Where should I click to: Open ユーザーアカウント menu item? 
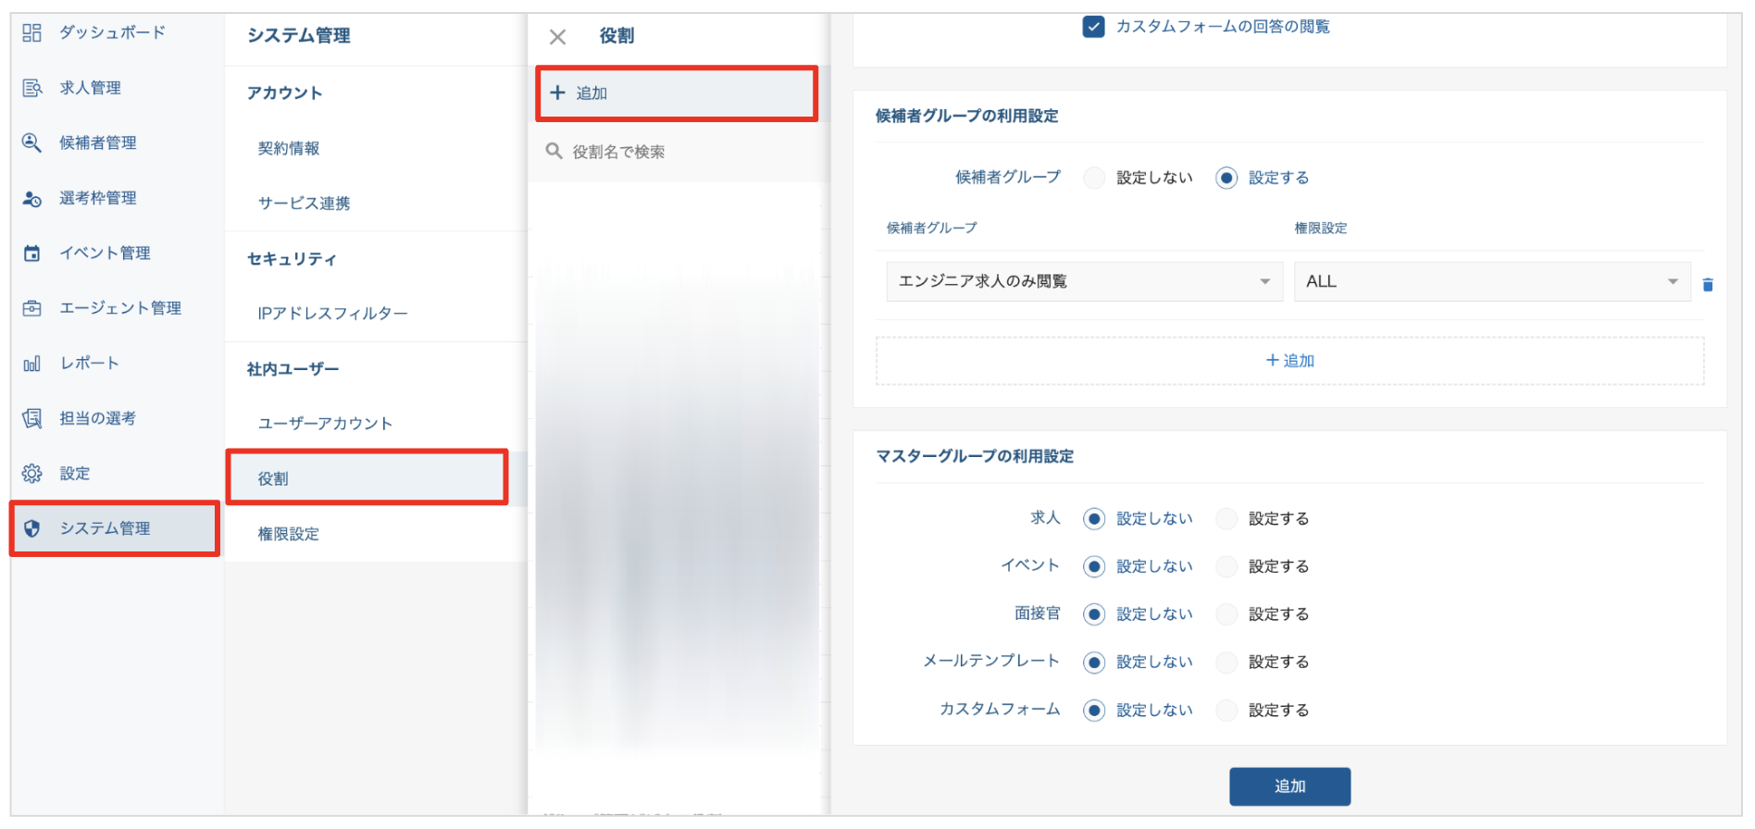[325, 424]
